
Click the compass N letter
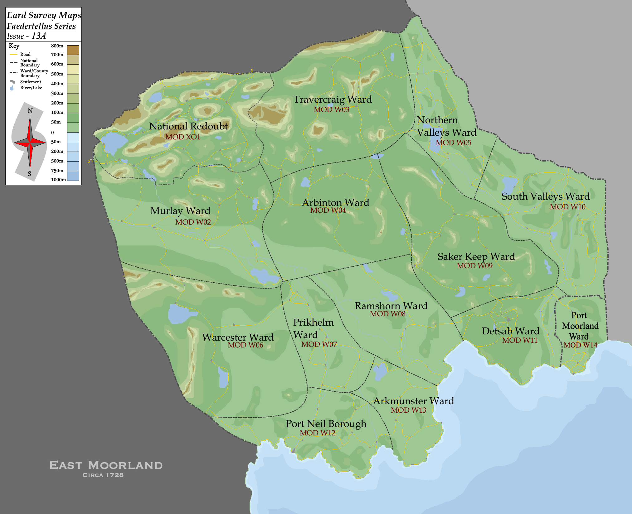pos(30,111)
